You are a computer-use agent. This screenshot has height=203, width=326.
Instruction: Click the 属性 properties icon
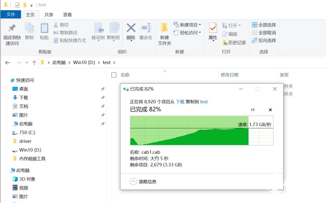click(213, 28)
